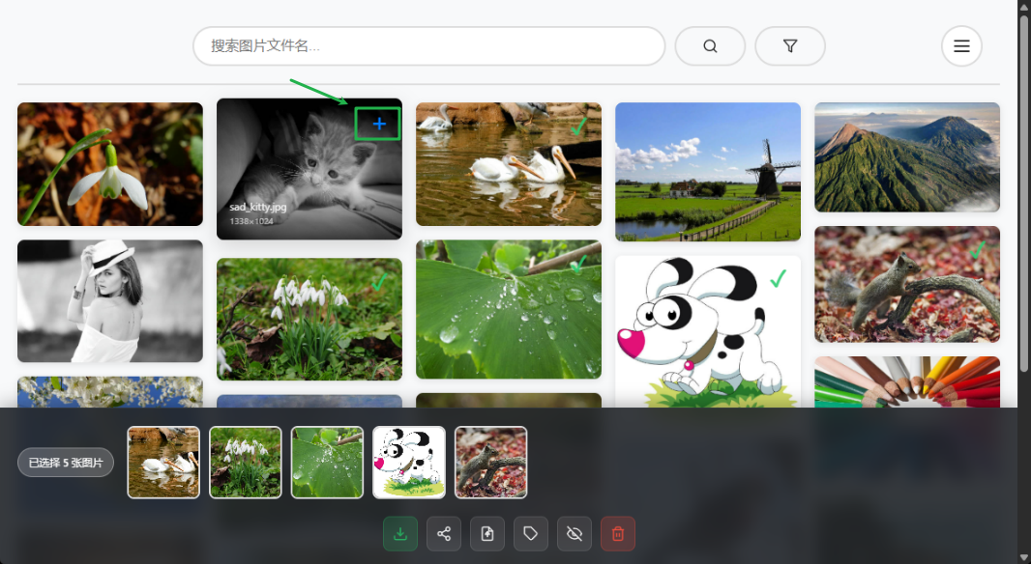This screenshot has height=564, width=1031.
Task: Click the '已选择 5 张图片' label
Action: click(66, 463)
